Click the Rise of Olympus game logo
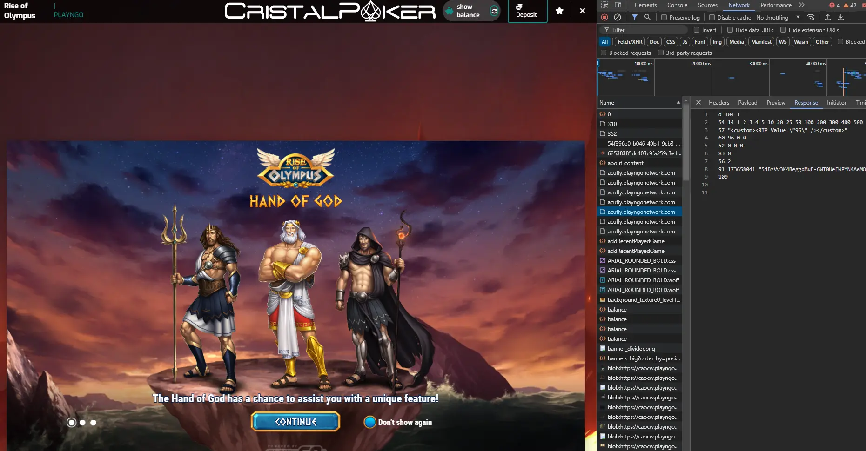The height and width of the screenshot is (451, 866). point(295,167)
